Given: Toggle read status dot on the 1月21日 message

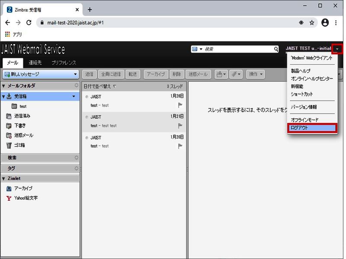Looking at the screenshot, I should [87, 117].
